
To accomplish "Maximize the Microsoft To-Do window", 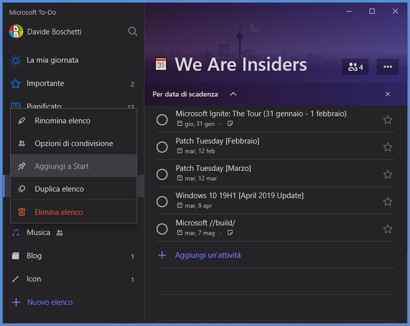I will (x=372, y=11).
